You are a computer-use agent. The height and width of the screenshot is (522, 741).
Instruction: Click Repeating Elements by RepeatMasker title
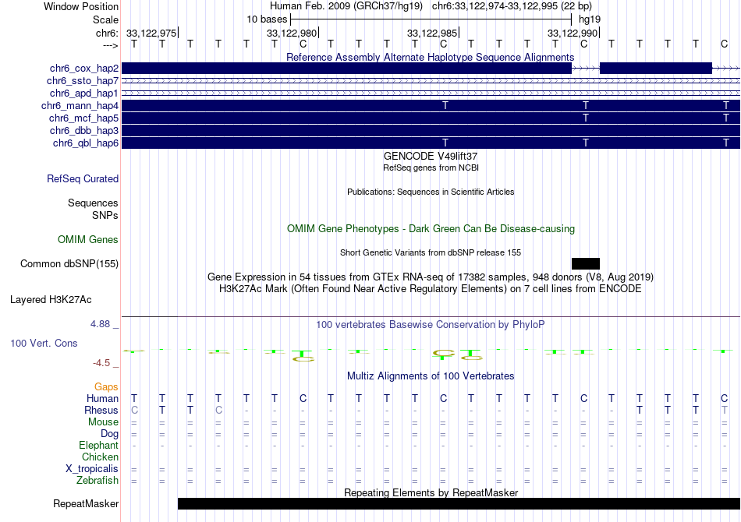(431, 492)
